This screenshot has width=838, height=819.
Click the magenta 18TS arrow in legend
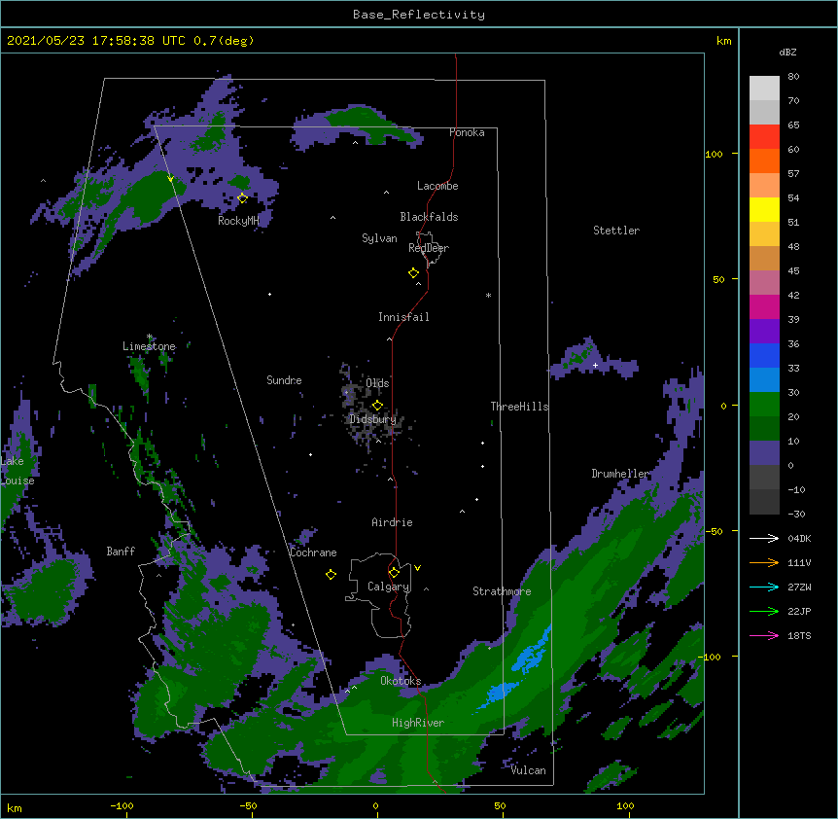tap(764, 635)
